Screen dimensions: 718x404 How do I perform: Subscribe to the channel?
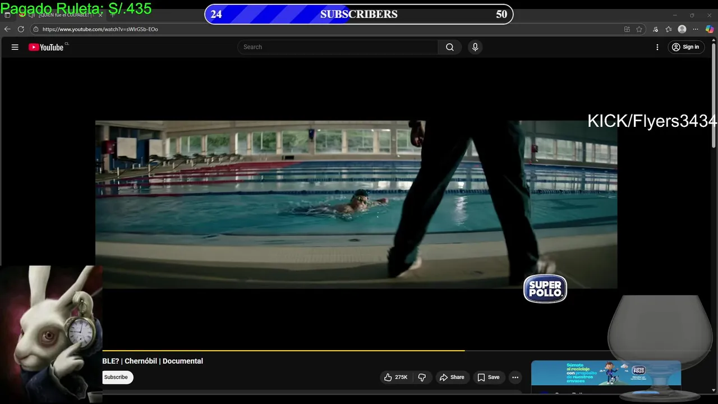tap(116, 377)
